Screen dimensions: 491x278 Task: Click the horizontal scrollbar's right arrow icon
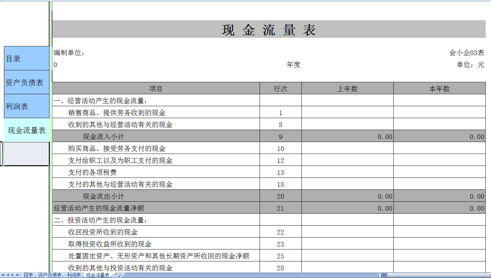489,275
